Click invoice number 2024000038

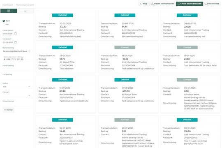pyautogui.click(x=128, y=33)
